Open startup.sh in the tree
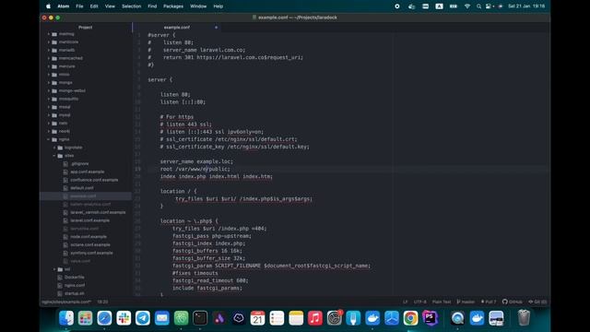590x332 pixels. 74,293
